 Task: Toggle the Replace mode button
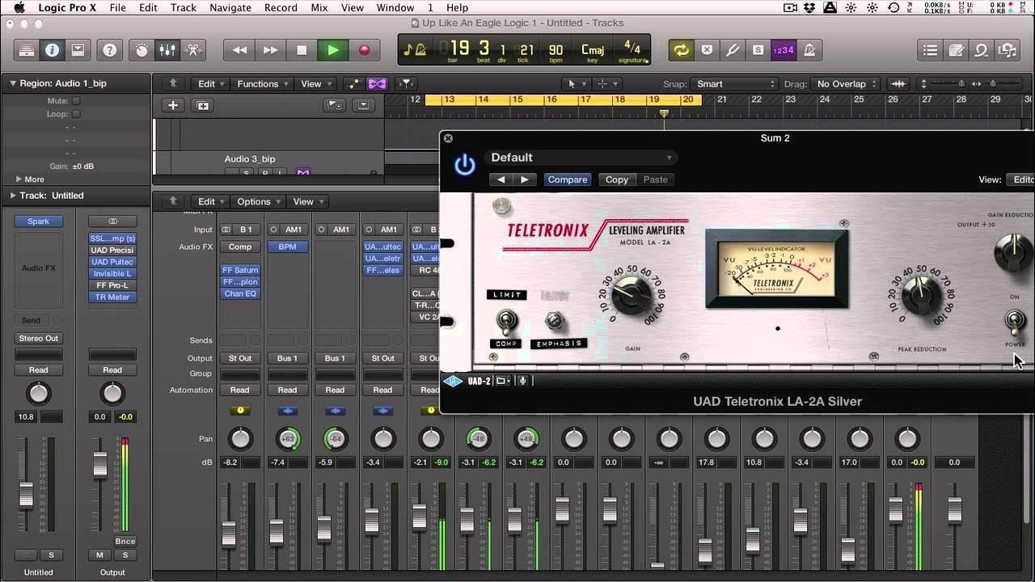click(x=707, y=50)
